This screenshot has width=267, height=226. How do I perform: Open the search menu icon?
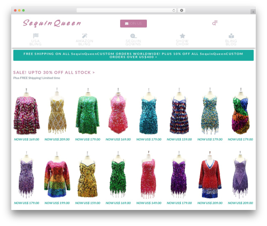tap(215, 23)
